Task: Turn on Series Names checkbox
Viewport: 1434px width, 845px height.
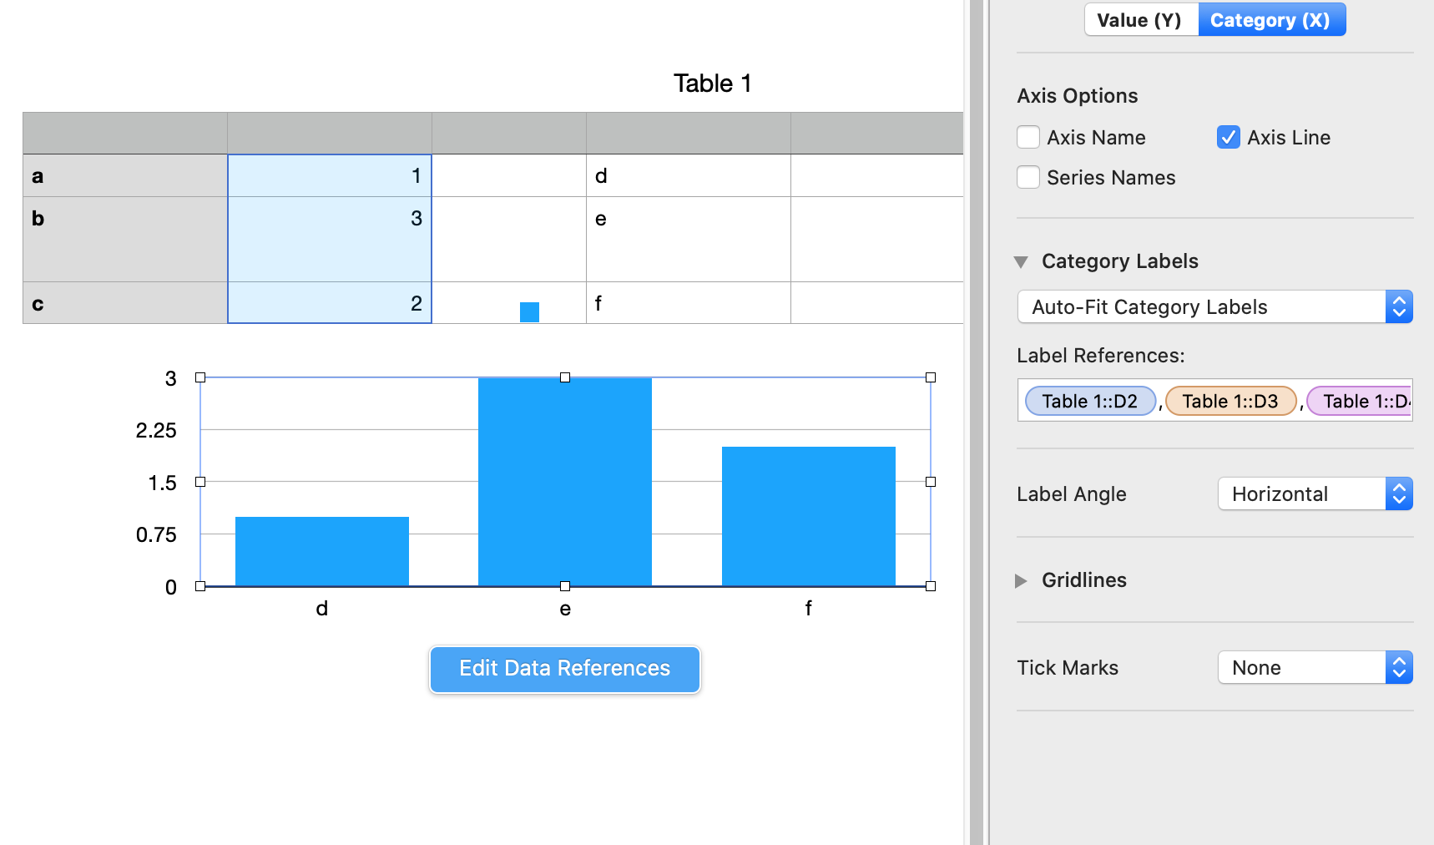Action: [x=1028, y=178]
